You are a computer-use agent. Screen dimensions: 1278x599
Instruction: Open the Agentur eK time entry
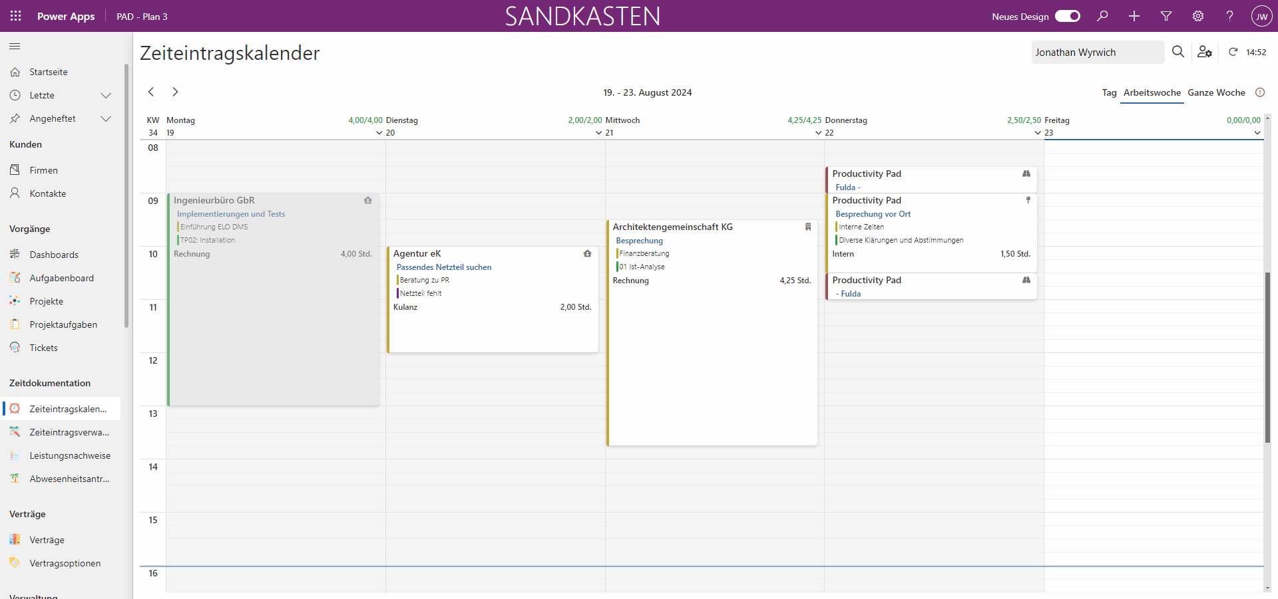493,299
